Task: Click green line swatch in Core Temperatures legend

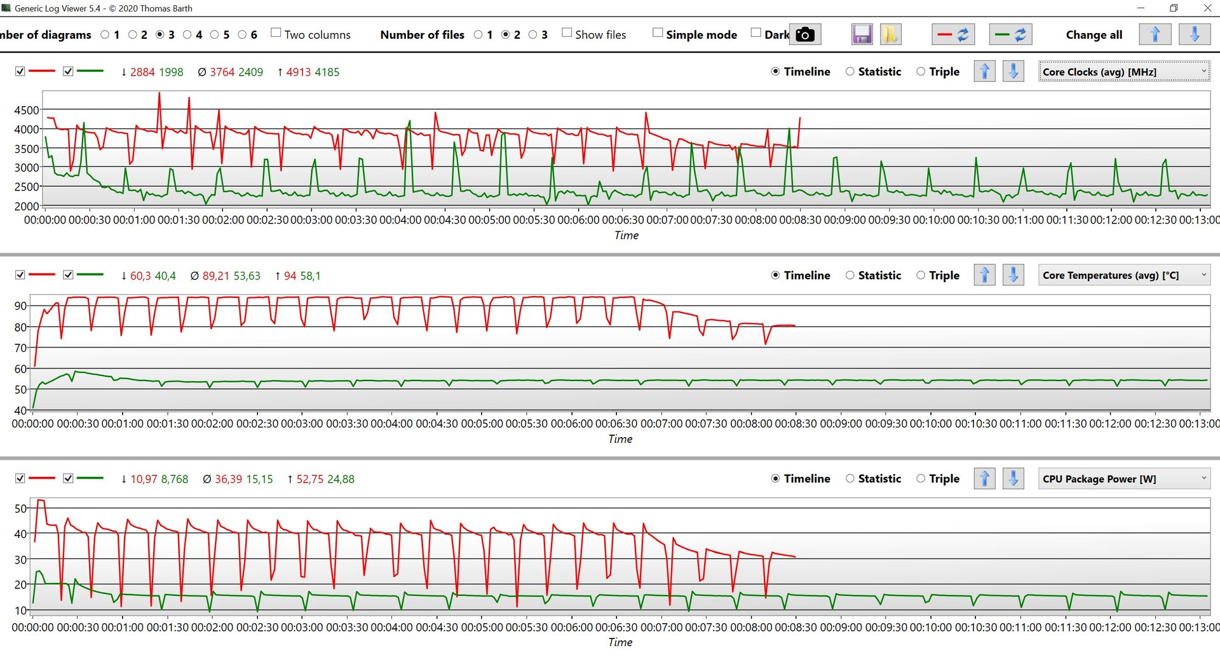Action: coord(90,274)
